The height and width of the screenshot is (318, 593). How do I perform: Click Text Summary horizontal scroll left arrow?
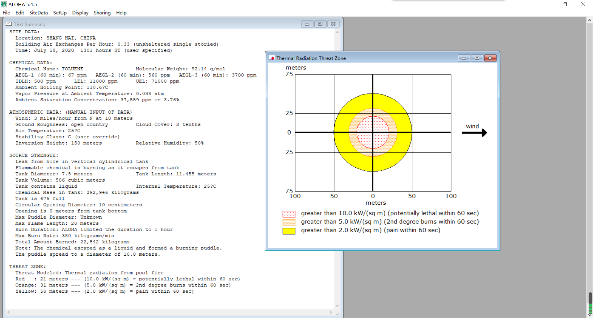click(x=9, y=312)
